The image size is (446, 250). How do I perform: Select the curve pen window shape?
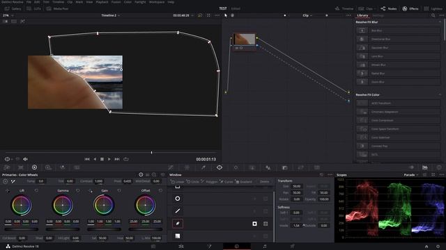[x=178, y=224]
